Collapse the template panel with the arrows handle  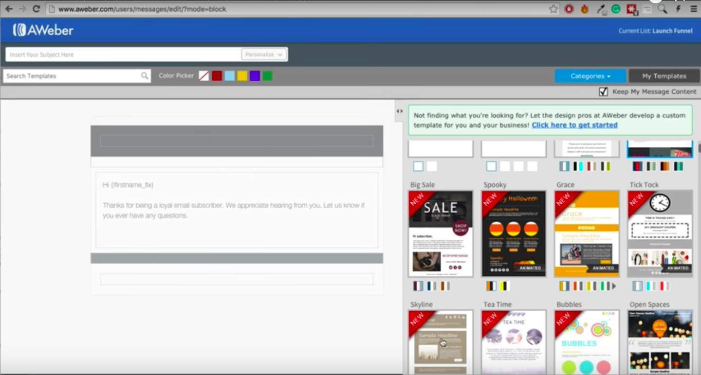click(x=400, y=111)
